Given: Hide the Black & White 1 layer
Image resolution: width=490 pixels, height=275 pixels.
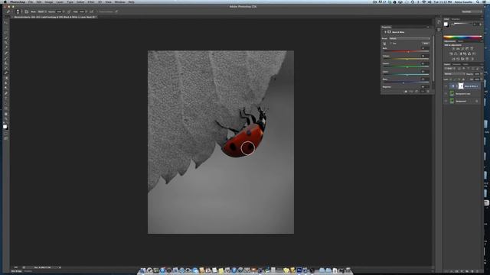Looking at the screenshot, I should coord(446,86).
